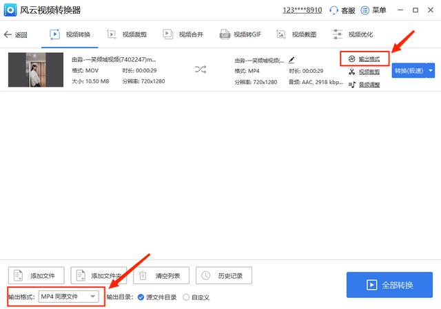Click the 添加文件 button

36,275
